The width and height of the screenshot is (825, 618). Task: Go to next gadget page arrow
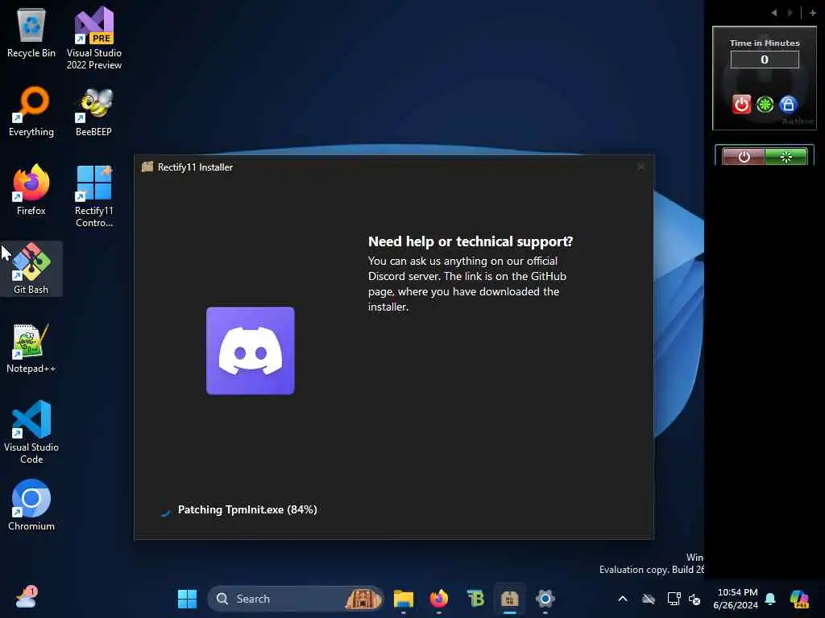[790, 13]
